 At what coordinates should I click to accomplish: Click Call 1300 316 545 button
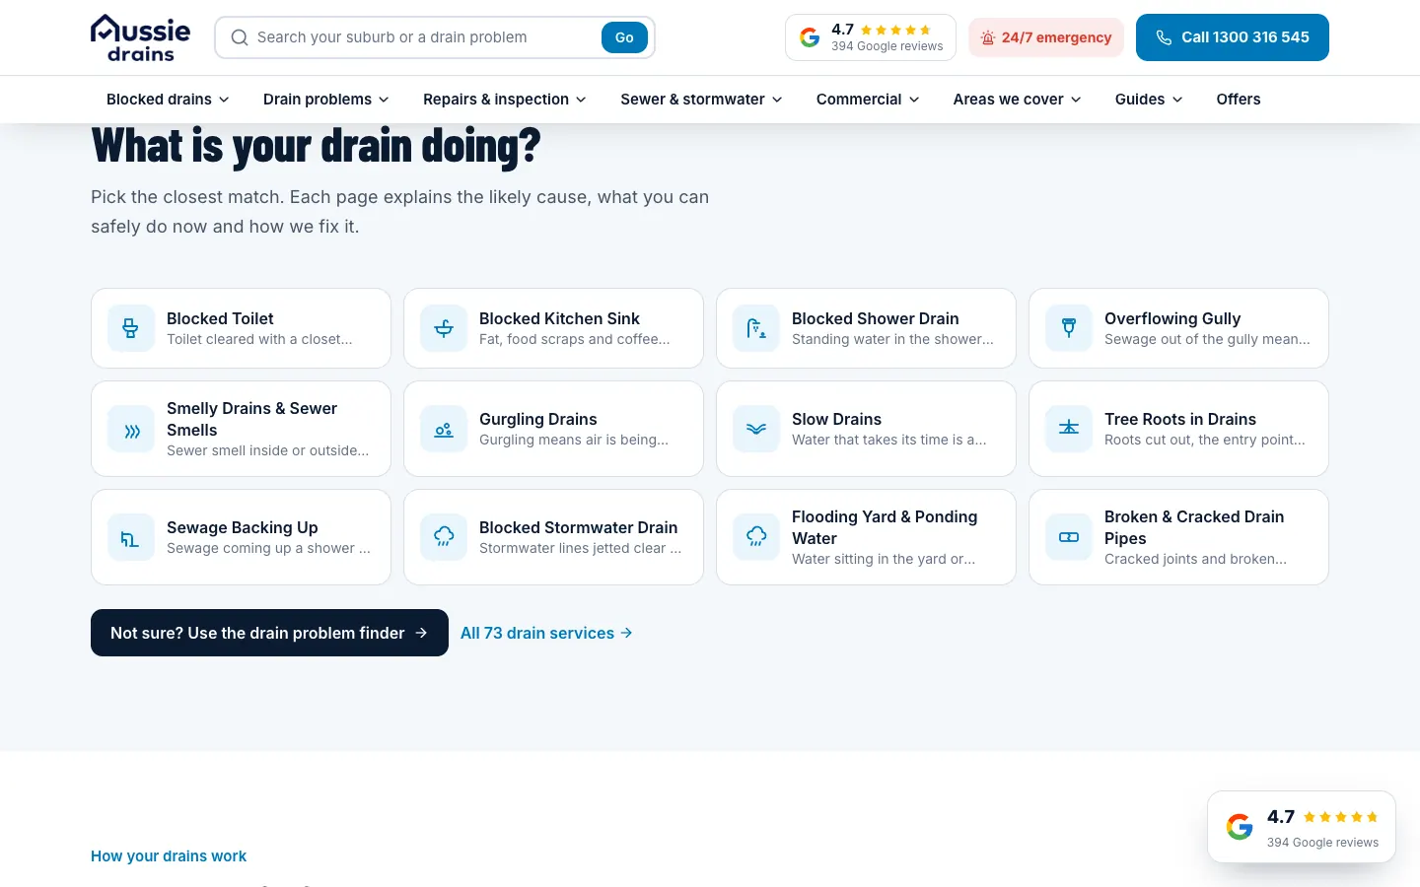[x=1233, y=37]
